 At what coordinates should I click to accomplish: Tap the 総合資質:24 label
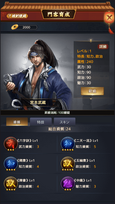coord(59,129)
